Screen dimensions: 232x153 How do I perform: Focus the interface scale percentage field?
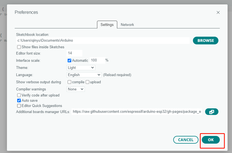(97, 60)
